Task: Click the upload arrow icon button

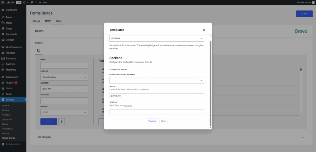Action: point(61,121)
